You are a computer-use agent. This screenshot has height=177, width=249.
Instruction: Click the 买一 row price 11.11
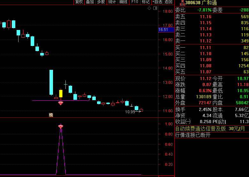(206, 48)
